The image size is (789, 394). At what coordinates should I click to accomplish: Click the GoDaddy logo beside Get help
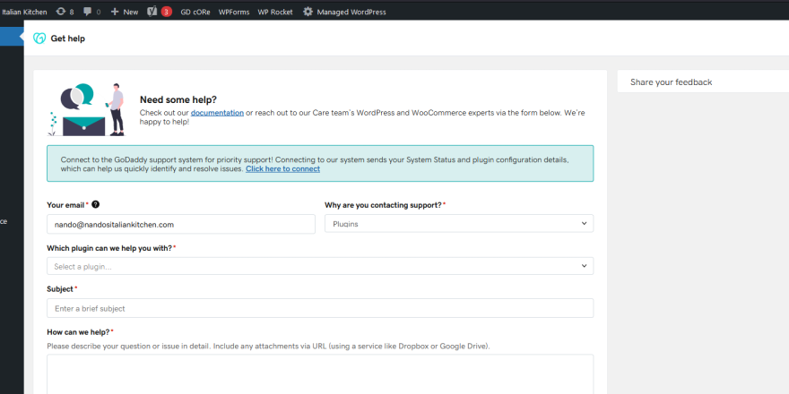point(39,39)
